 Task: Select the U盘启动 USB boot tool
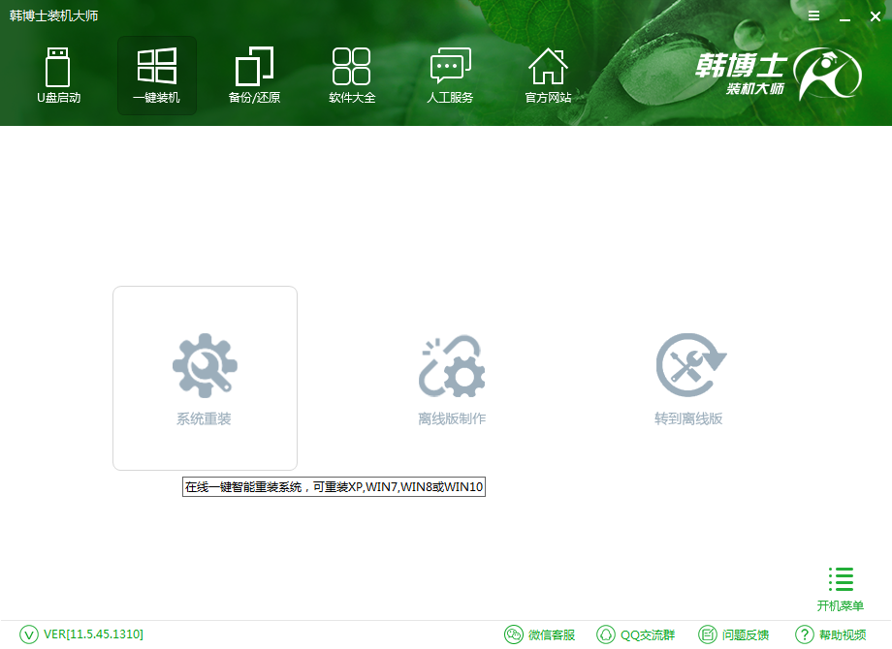58,76
